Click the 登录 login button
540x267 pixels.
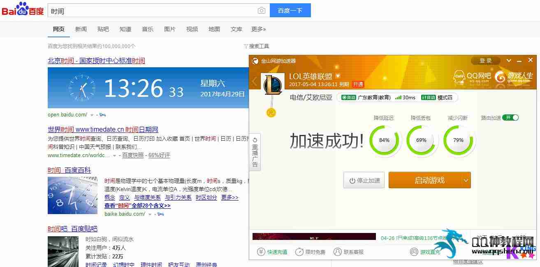coord(486,61)
